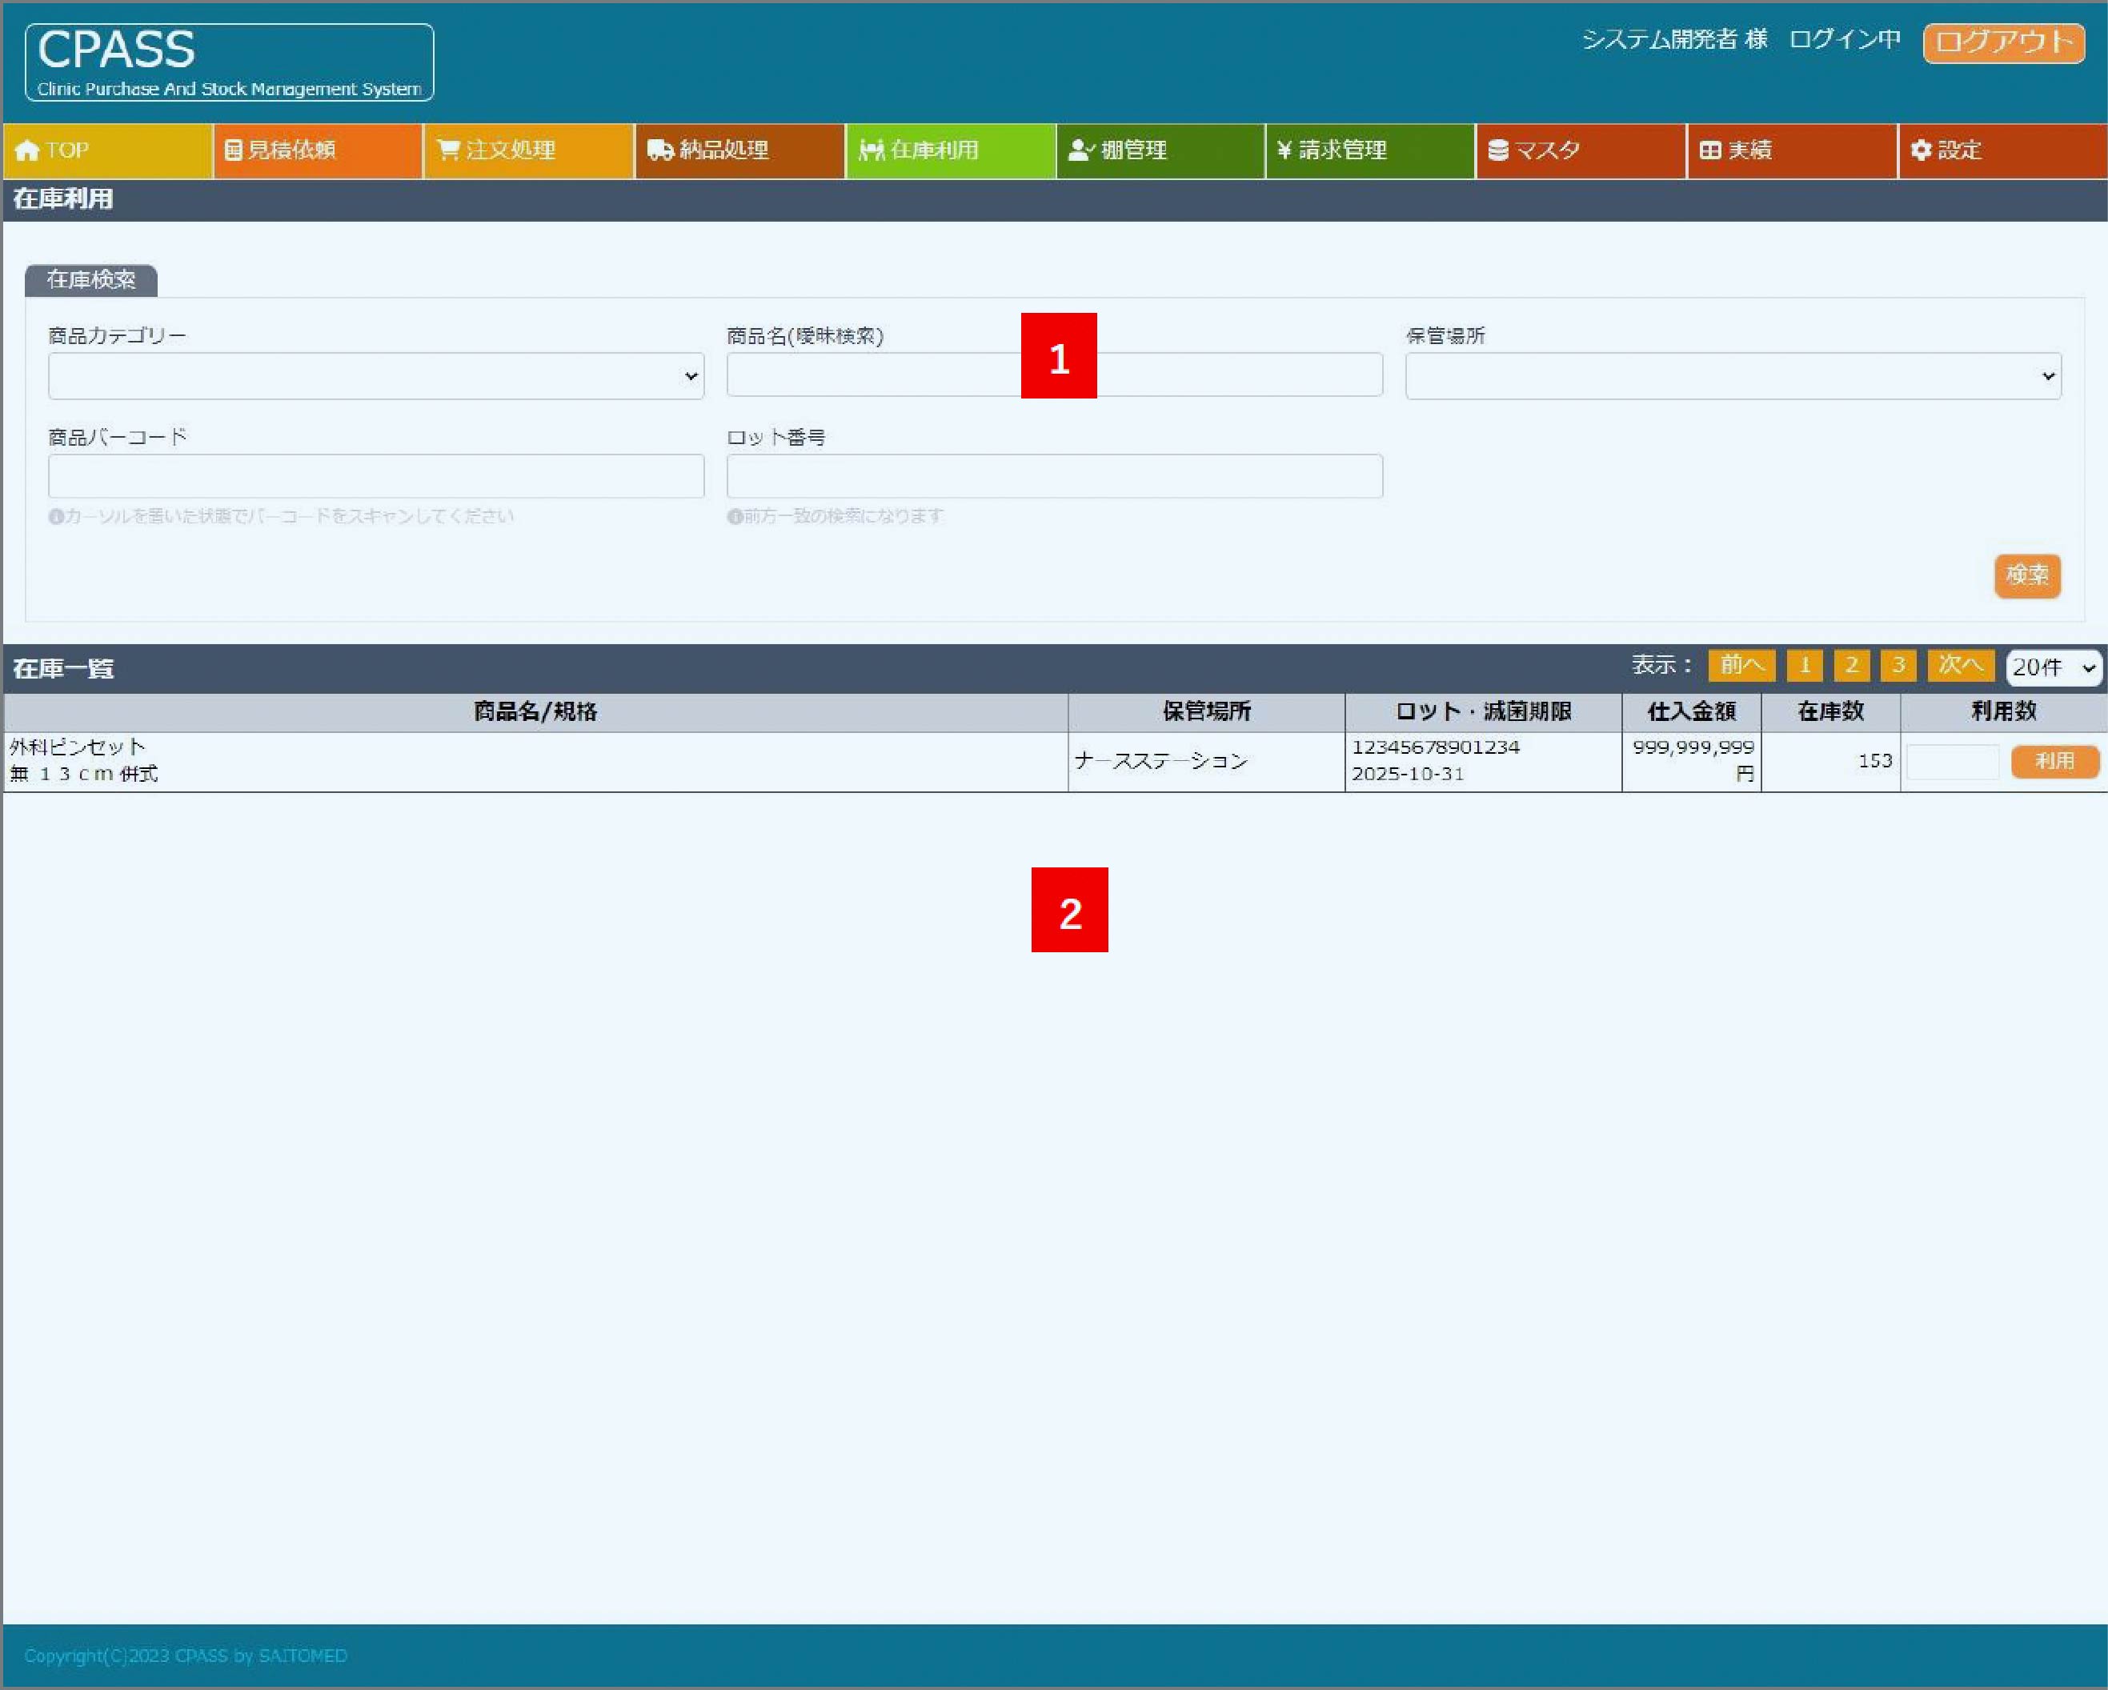
Task: Open the 商品カテゴリー dropdown
Action: [375, 376]
